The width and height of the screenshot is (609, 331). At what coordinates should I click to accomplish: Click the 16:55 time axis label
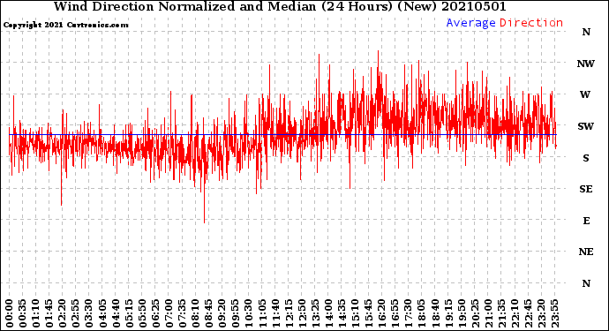pos(395,313)
